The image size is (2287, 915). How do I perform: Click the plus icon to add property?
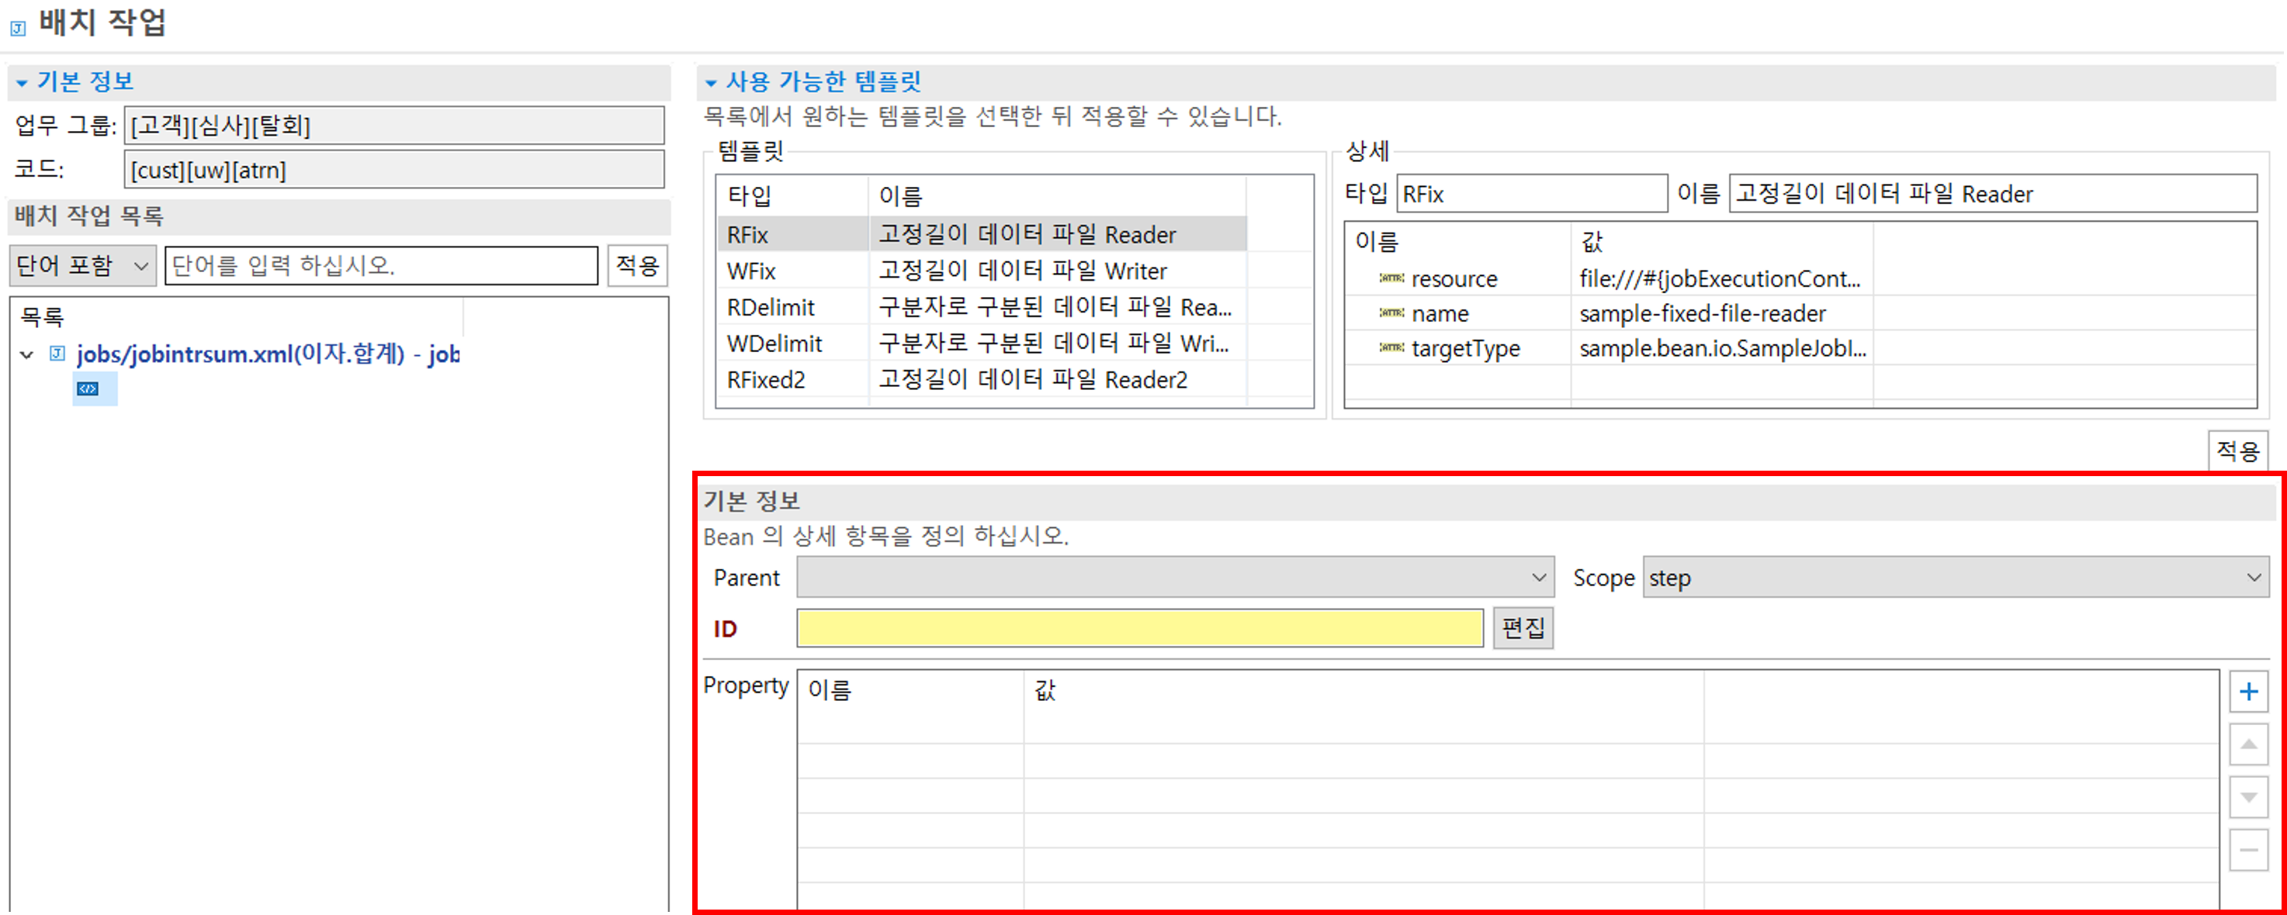(2247, 692)
